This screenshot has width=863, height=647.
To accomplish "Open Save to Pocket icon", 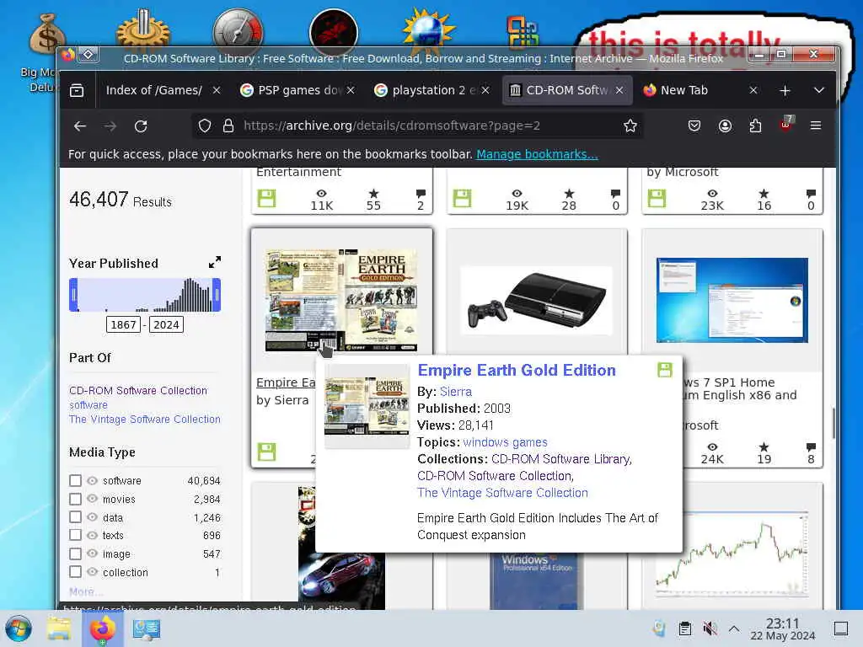I will pos(694,126).
